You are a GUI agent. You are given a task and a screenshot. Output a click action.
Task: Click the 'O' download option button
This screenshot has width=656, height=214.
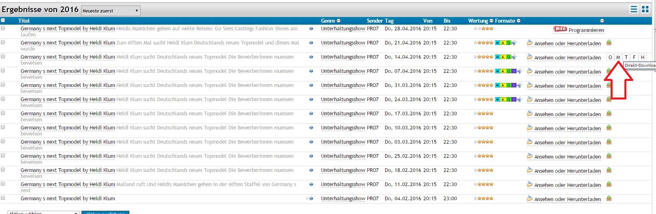[x=610, y=57]
